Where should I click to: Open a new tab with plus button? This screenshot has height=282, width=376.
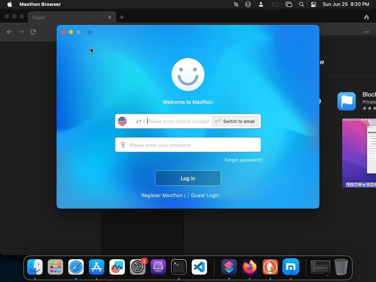[x=122, y=17]
